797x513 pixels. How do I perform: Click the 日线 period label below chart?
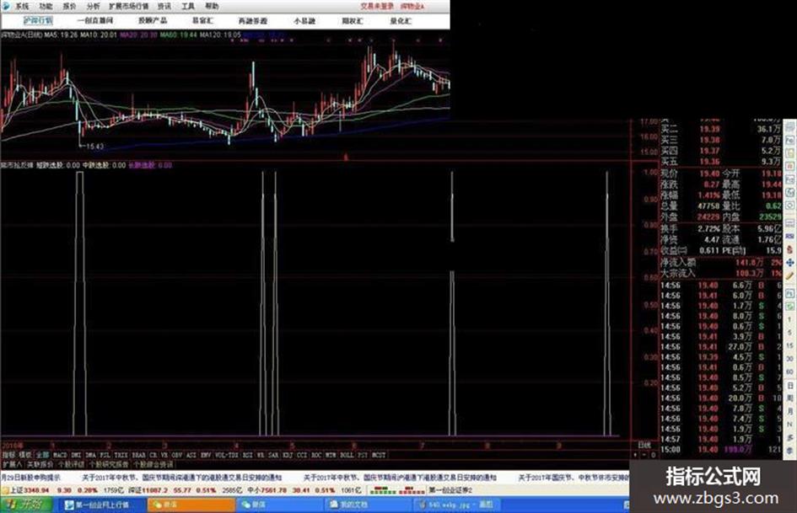644,445
